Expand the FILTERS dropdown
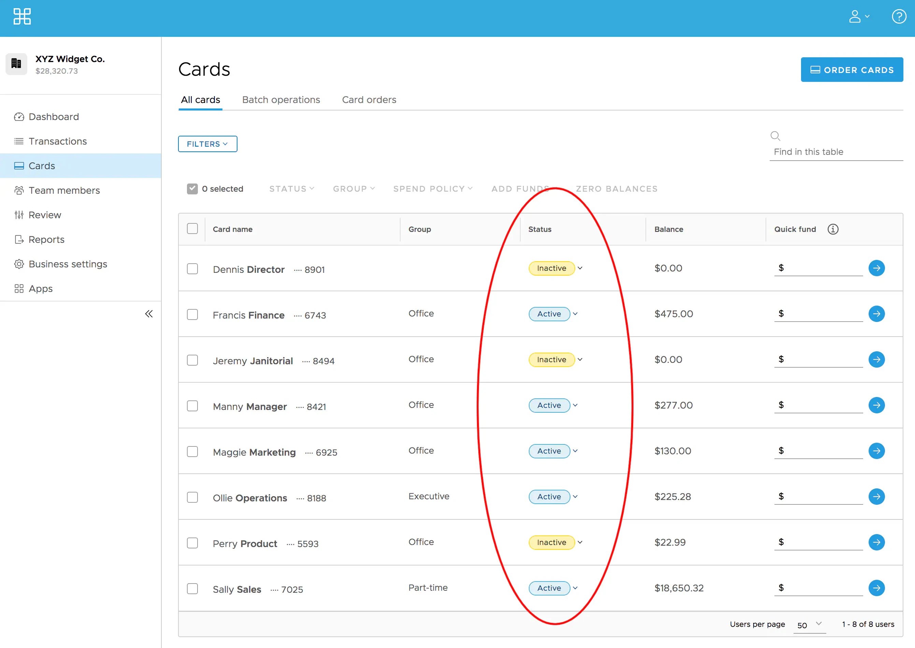 coord(207,144)
